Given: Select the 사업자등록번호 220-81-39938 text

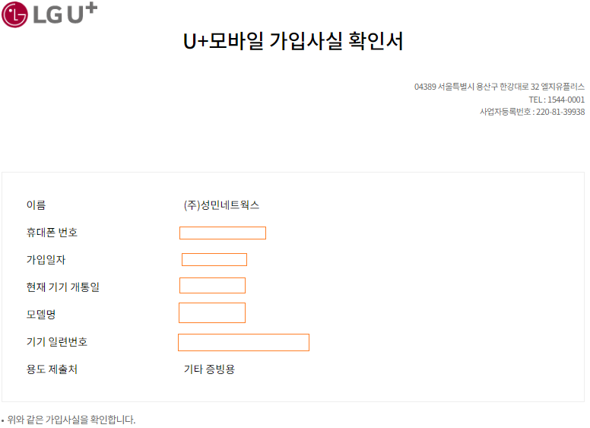Looking at the screenshot, I should [x=531, y=112].
